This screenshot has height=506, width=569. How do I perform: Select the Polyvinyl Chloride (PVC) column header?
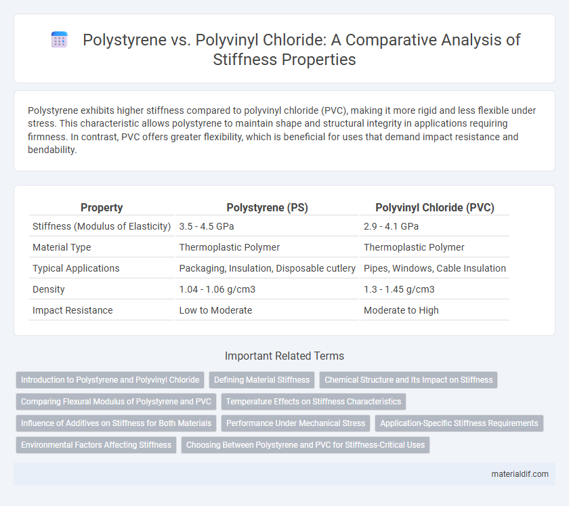point(435,207)
